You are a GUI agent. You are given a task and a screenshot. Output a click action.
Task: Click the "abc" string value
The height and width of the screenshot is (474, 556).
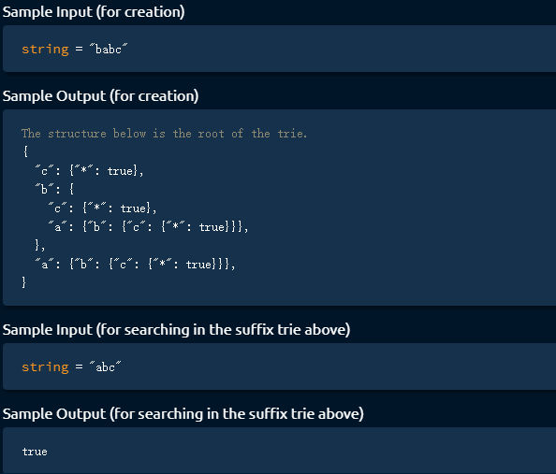pos(105,366)
